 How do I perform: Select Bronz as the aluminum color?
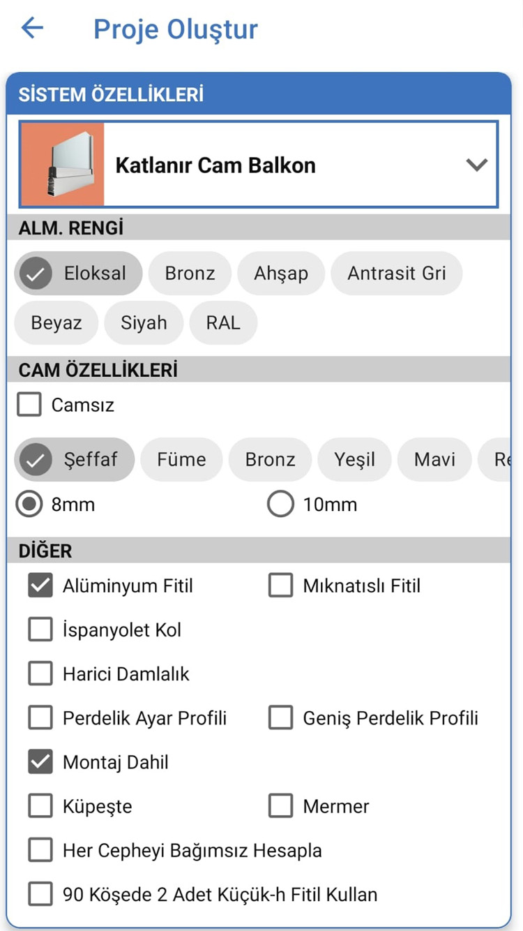tap(189, 274)
